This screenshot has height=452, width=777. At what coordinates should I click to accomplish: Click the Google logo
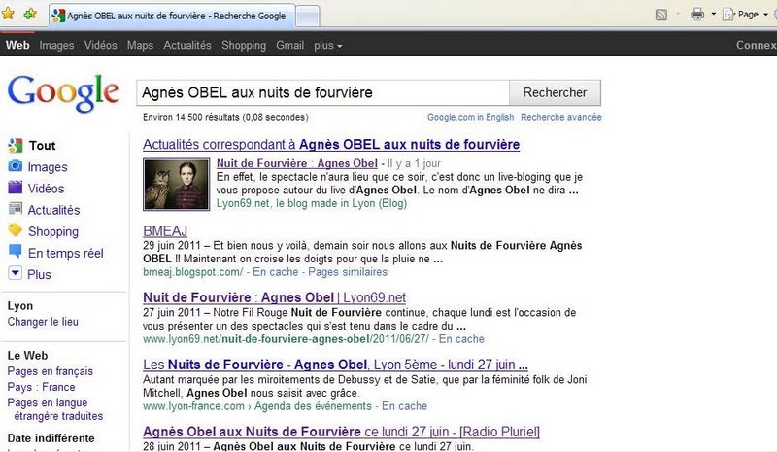(x=63, y=92)
